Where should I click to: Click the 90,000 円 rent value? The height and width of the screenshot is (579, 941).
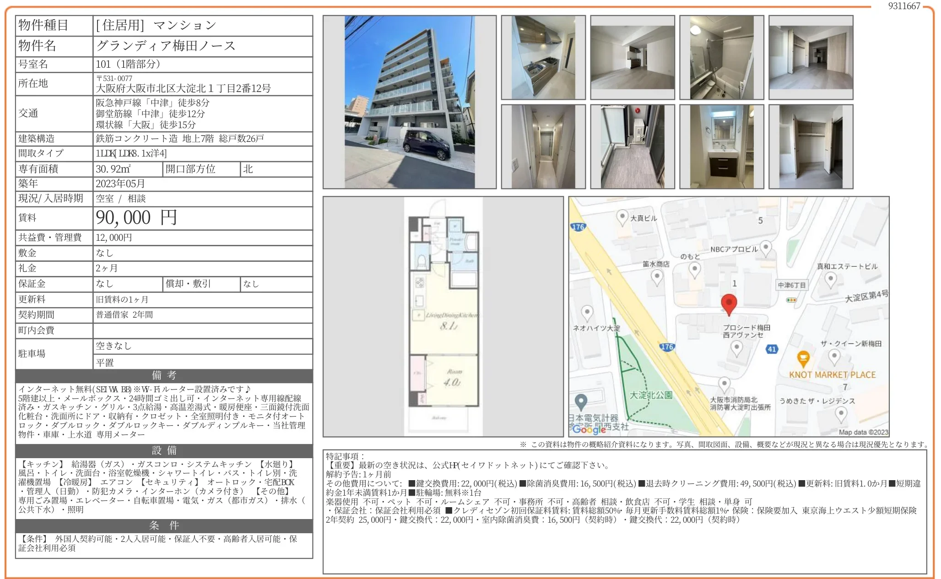[136, 218]
